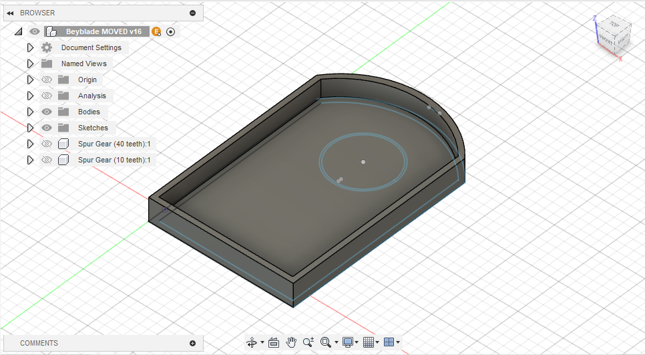Expand the Sketches folder
645x355 pixels.
(x=30, y=128)
